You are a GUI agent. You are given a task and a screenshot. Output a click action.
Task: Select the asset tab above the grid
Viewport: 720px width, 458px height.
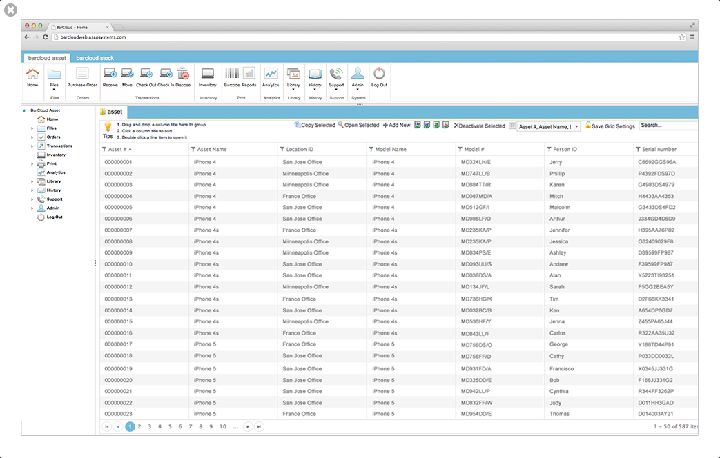point(112,112)
